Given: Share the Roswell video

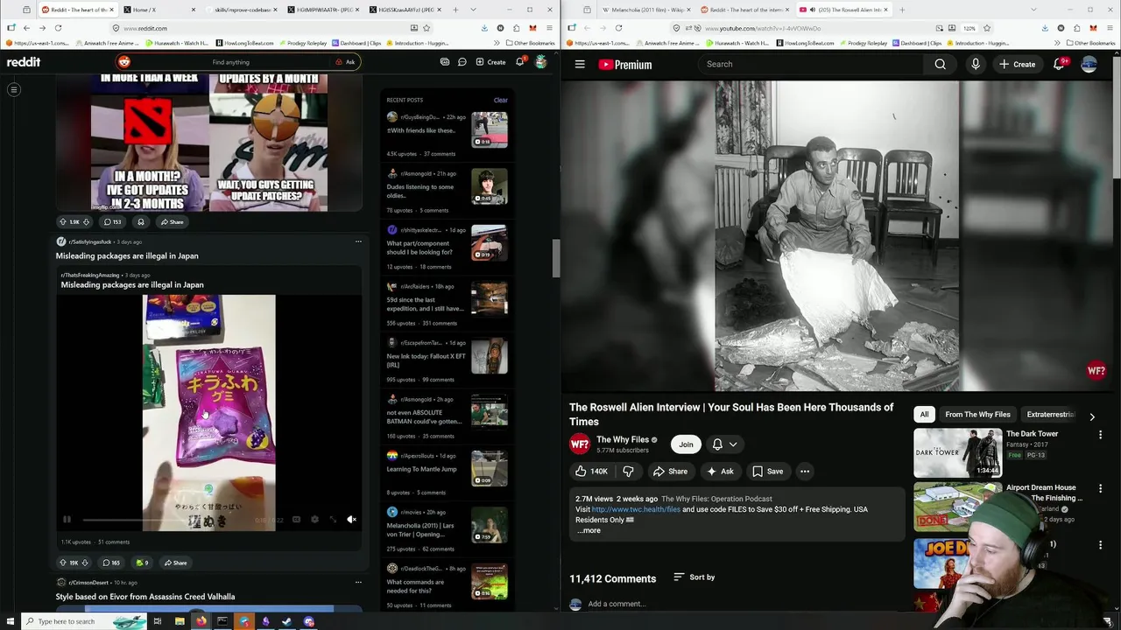Looking at the screenshot, I should click(670, 472).
